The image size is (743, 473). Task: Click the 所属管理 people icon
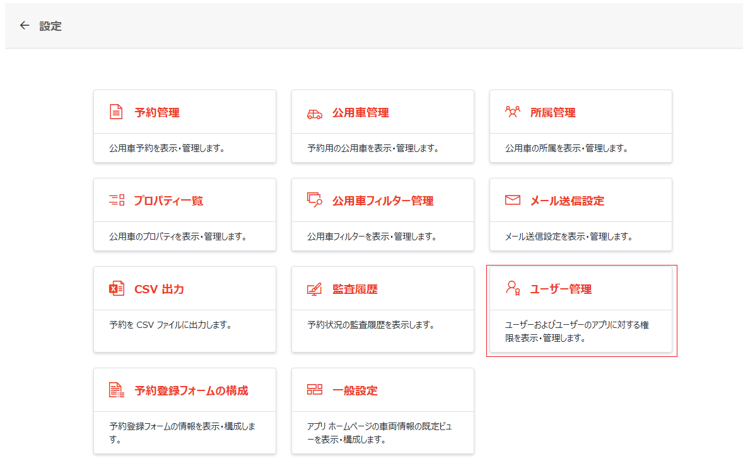click(x=513, y=112)
